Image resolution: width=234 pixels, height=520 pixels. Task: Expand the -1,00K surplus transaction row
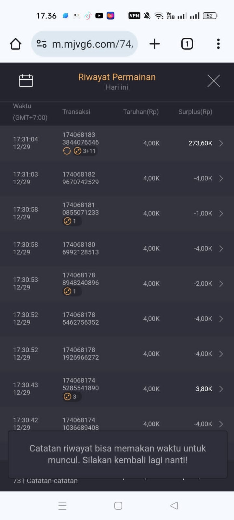click(221, 214)
